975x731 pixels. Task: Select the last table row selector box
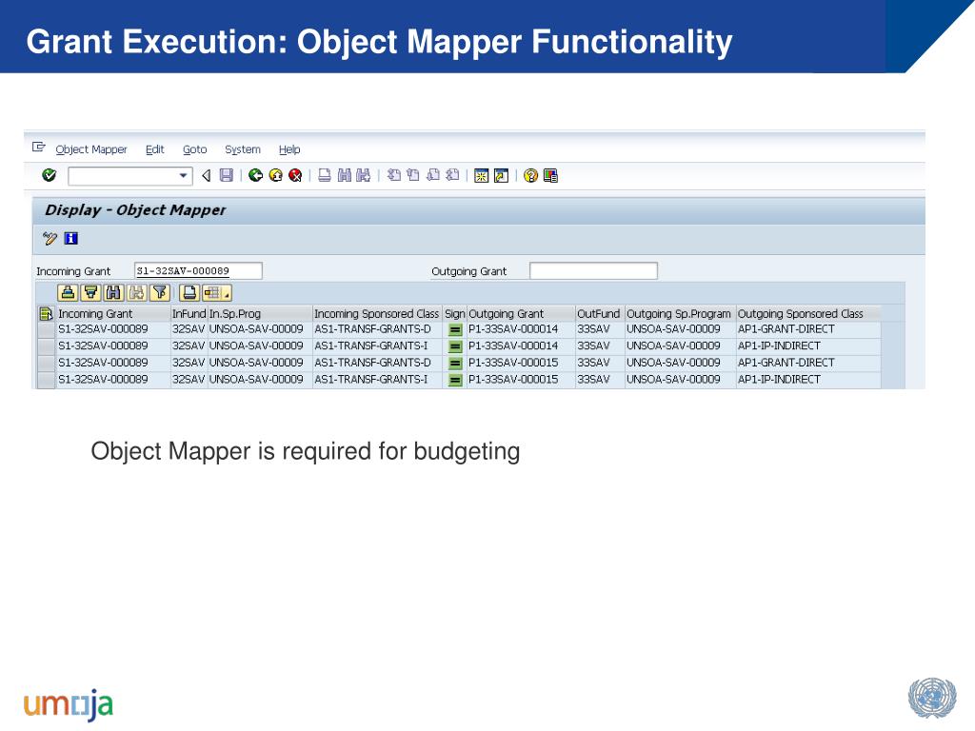click(x=46, y=380)
